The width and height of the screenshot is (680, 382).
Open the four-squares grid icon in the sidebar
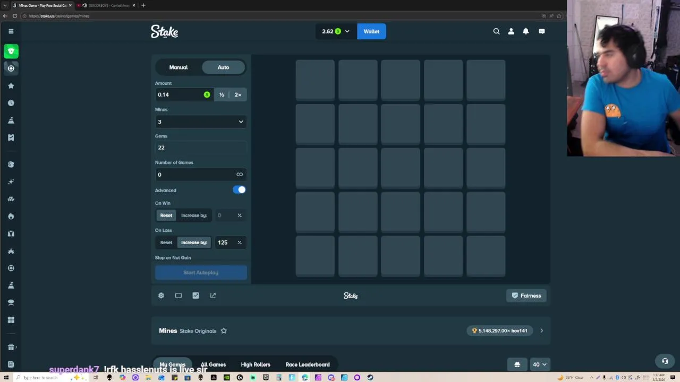click(x=11, y=320)
